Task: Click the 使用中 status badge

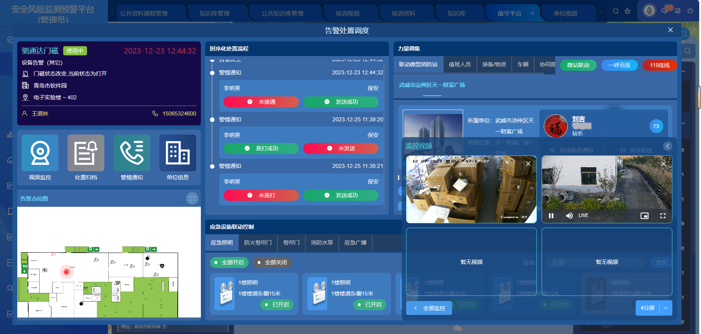Action: [75, 51]
